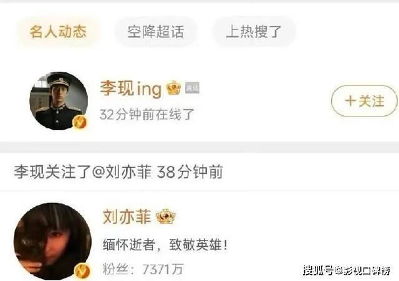This screenshot has height=281, width=399.
Task: Follow 李现ing with the +关注 button
Action: [x=364, y=101]
